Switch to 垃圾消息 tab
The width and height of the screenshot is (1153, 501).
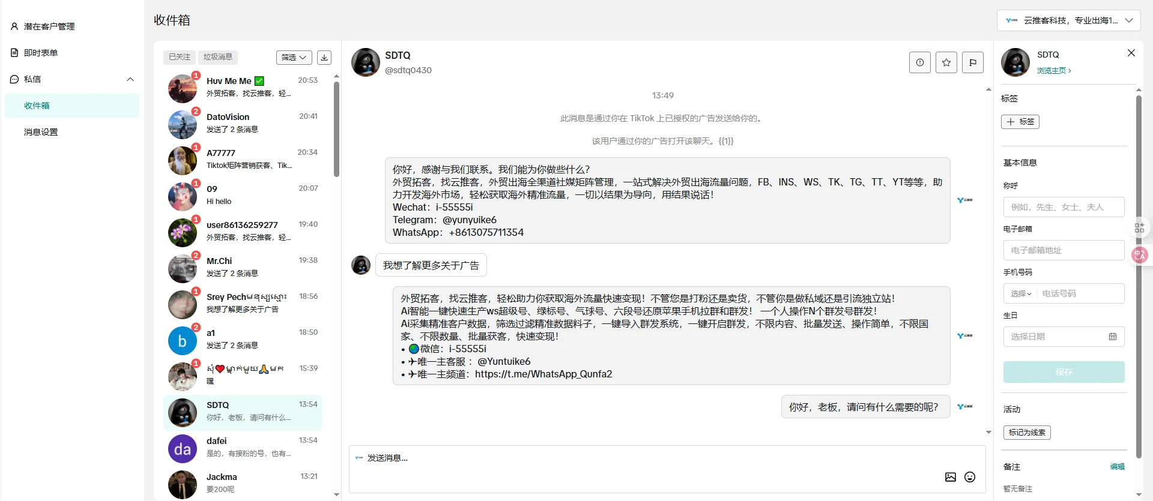point(218,57)
